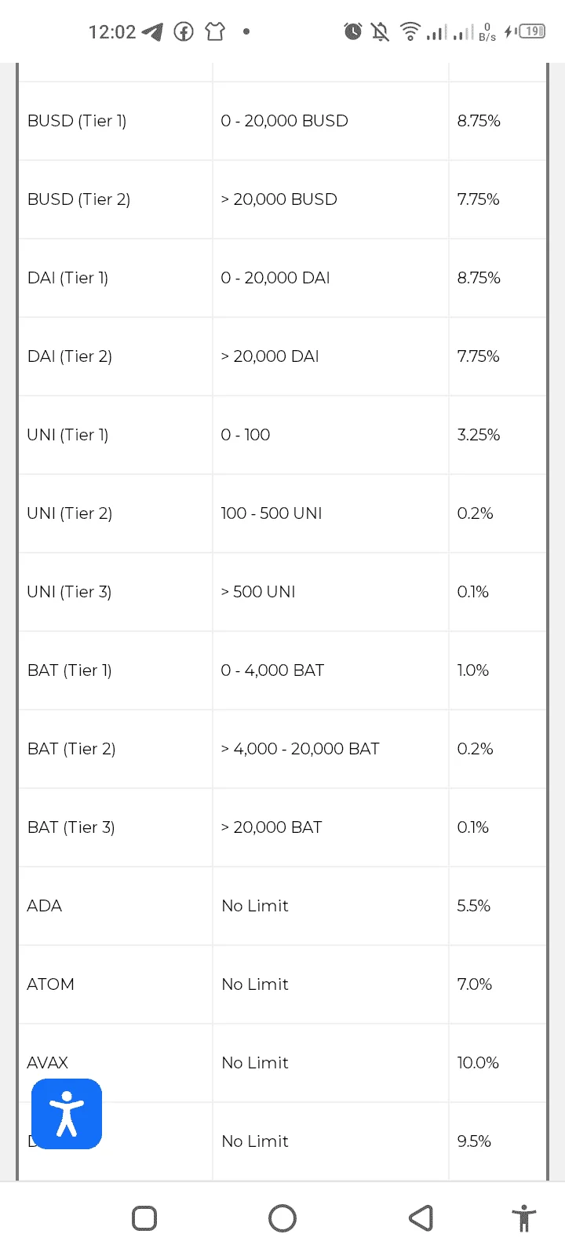565x1256 pixels.
Task: Tap the 12:02 clock in status bar
Action: coord(112,31)
